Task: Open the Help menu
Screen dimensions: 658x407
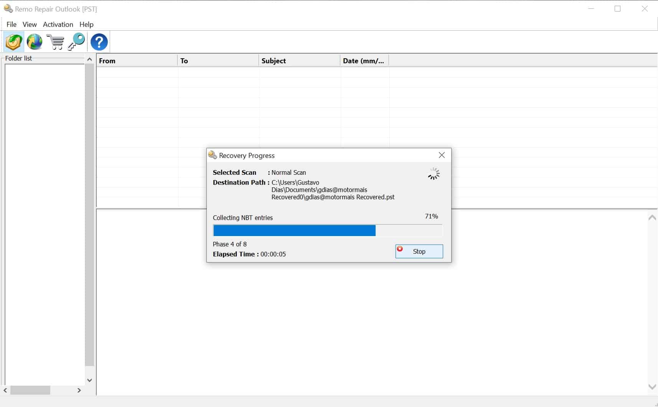Action: pos(86,25)
